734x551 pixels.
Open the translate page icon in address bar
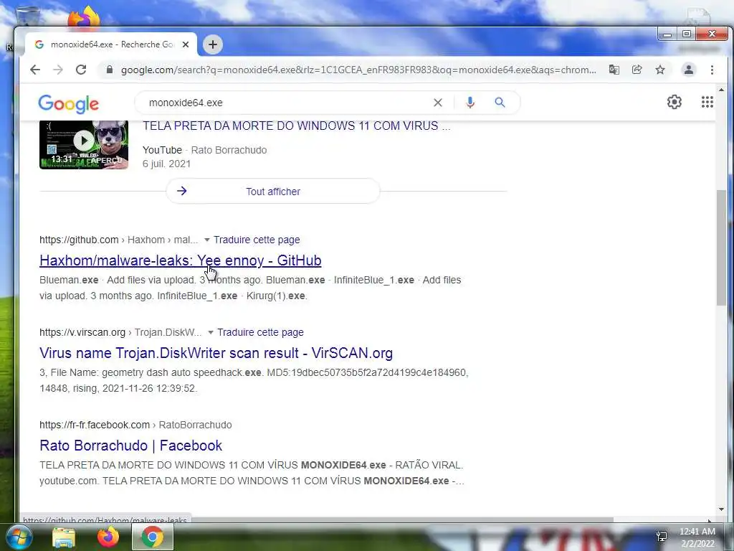614,70
